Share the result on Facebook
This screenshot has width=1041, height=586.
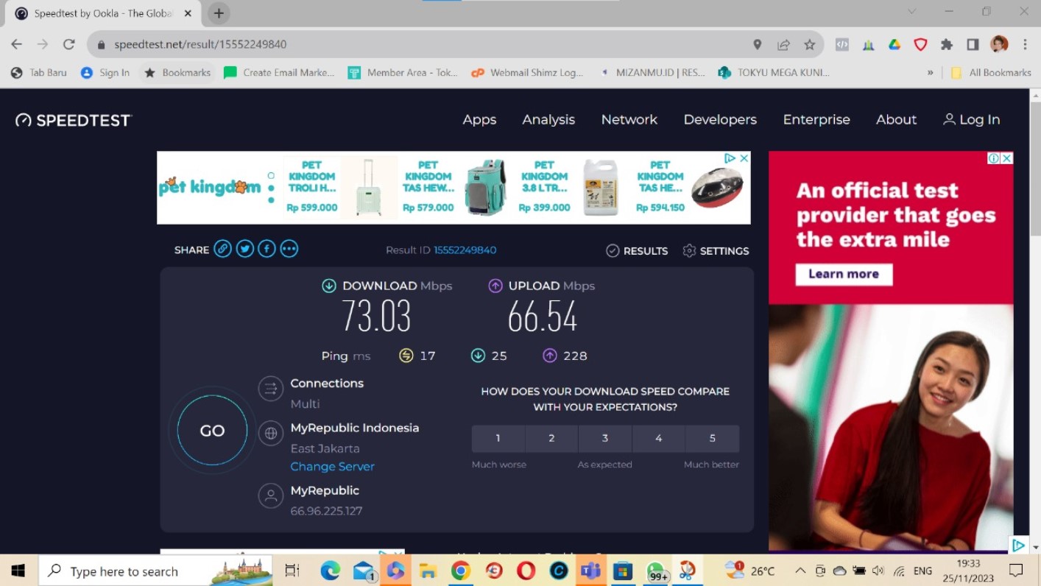pyautogui.click(x=267, y=249)
